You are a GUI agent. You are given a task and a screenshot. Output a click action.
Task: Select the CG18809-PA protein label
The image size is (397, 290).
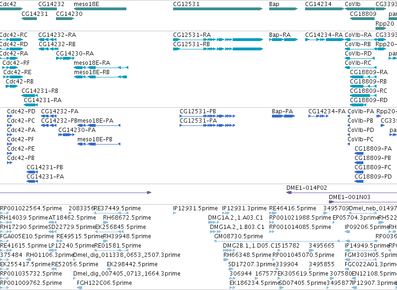click(x=373, y=149)
